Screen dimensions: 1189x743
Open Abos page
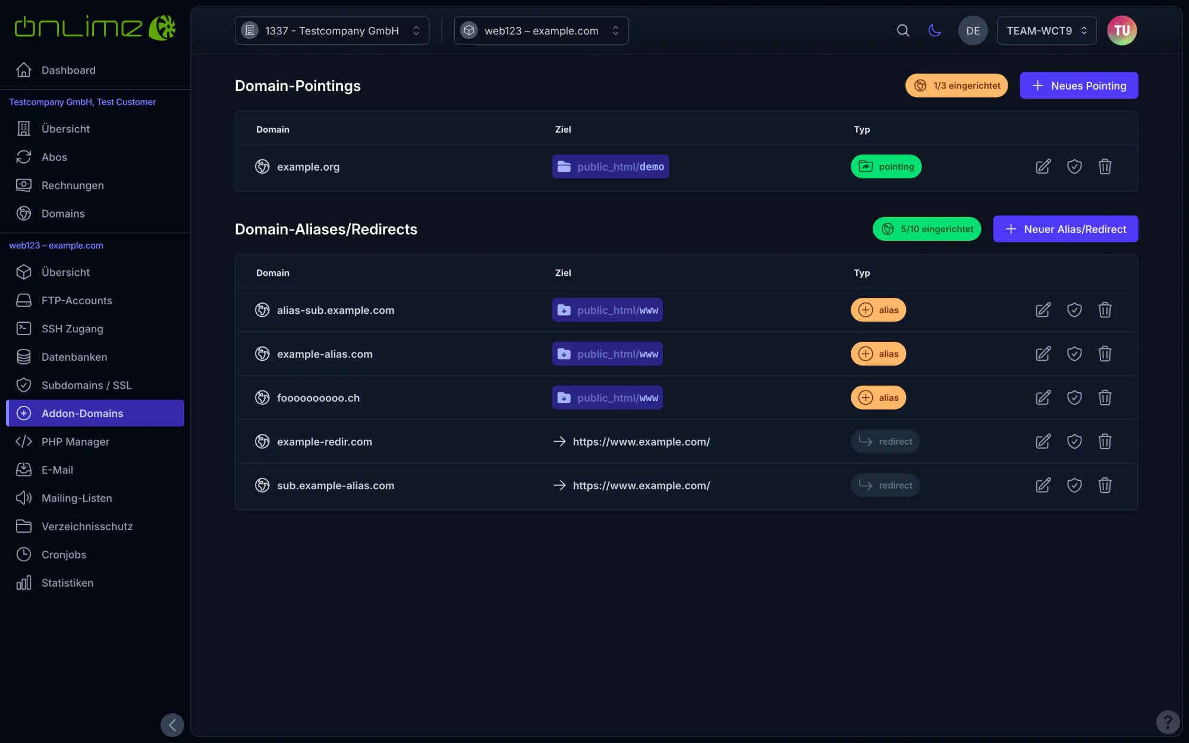(x=95, y=157)
